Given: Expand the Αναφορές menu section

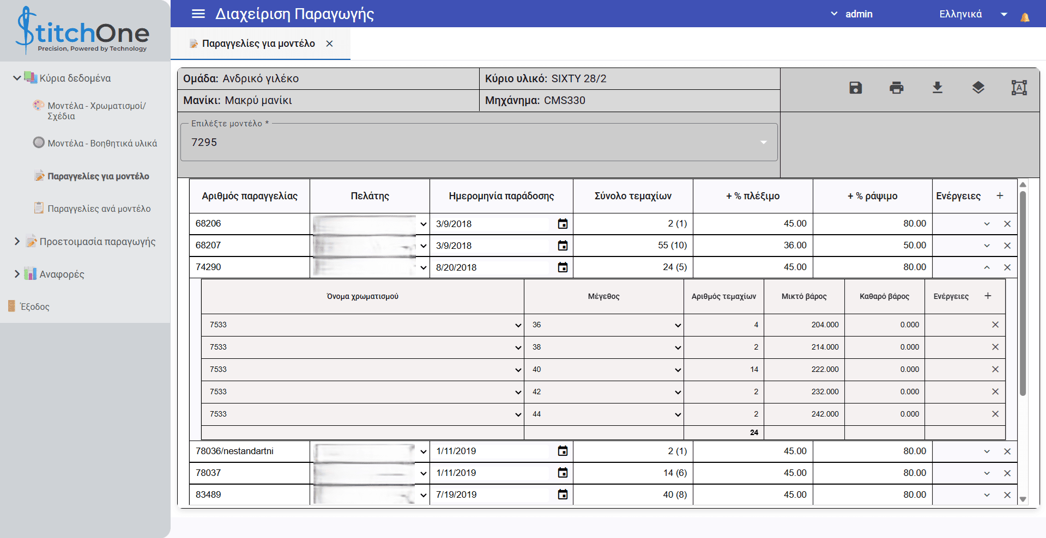Looking at the screenshot, I should [x=17, y=274].
